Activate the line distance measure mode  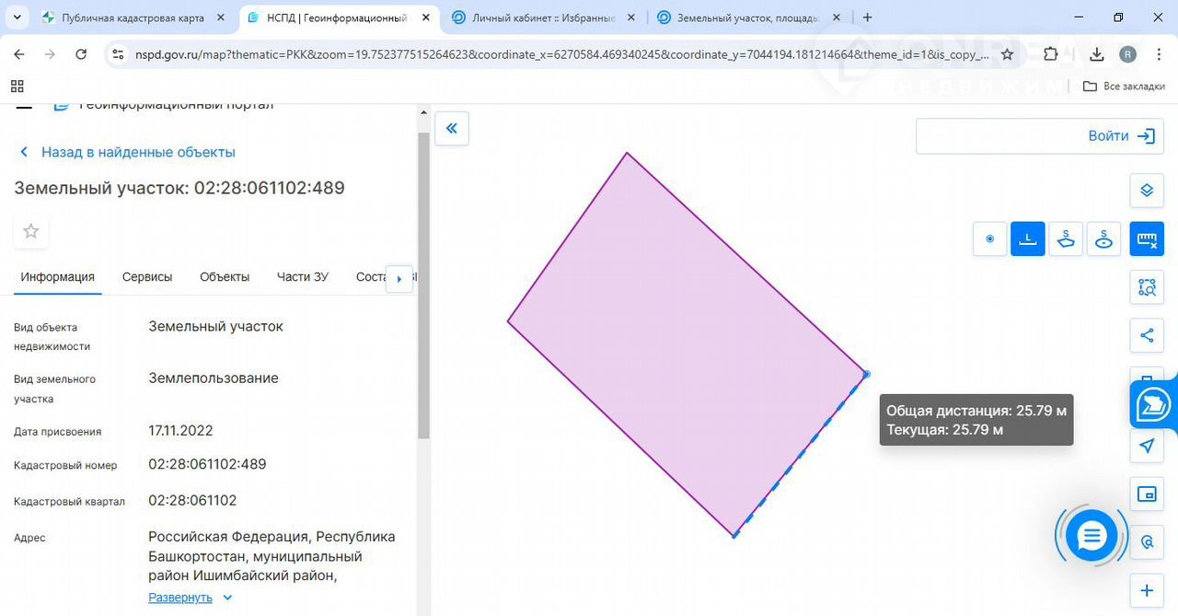click(1028, 239)
